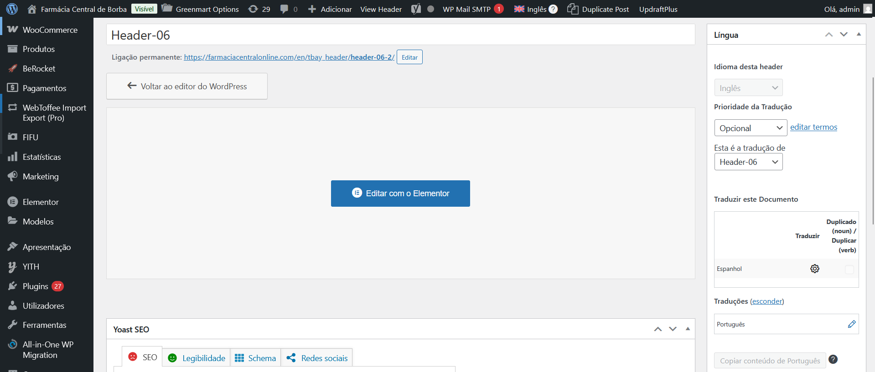Click the Produtos sidebar icon
Screen dimensions: 875x372
(x=13, y=49)
